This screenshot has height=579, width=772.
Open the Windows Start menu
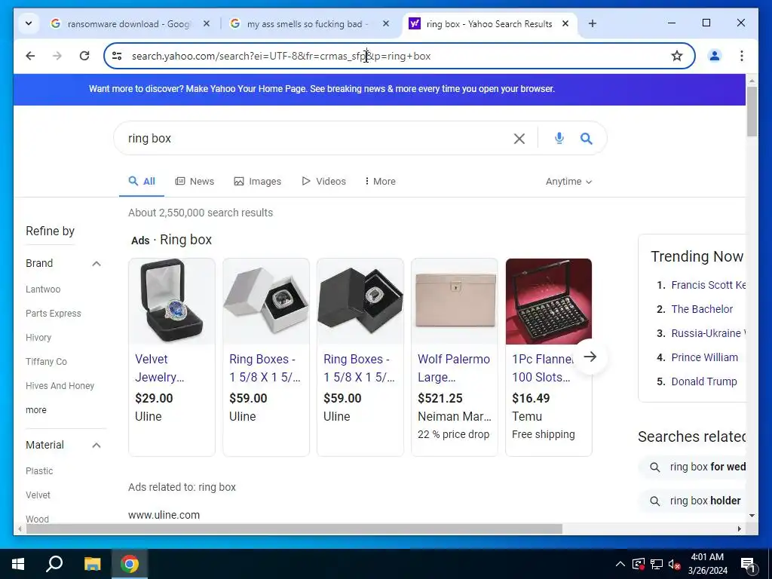point(18,564)
